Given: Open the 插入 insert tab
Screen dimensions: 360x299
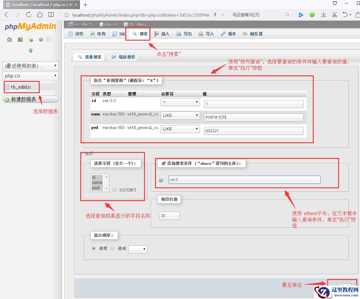Looking at the screenshot, I should click(162, 34).
